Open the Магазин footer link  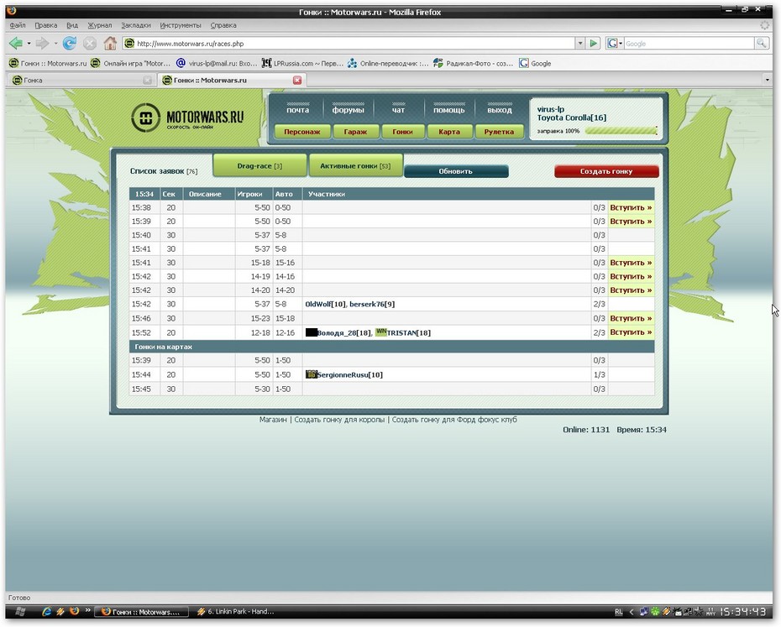tap(273, 420)
